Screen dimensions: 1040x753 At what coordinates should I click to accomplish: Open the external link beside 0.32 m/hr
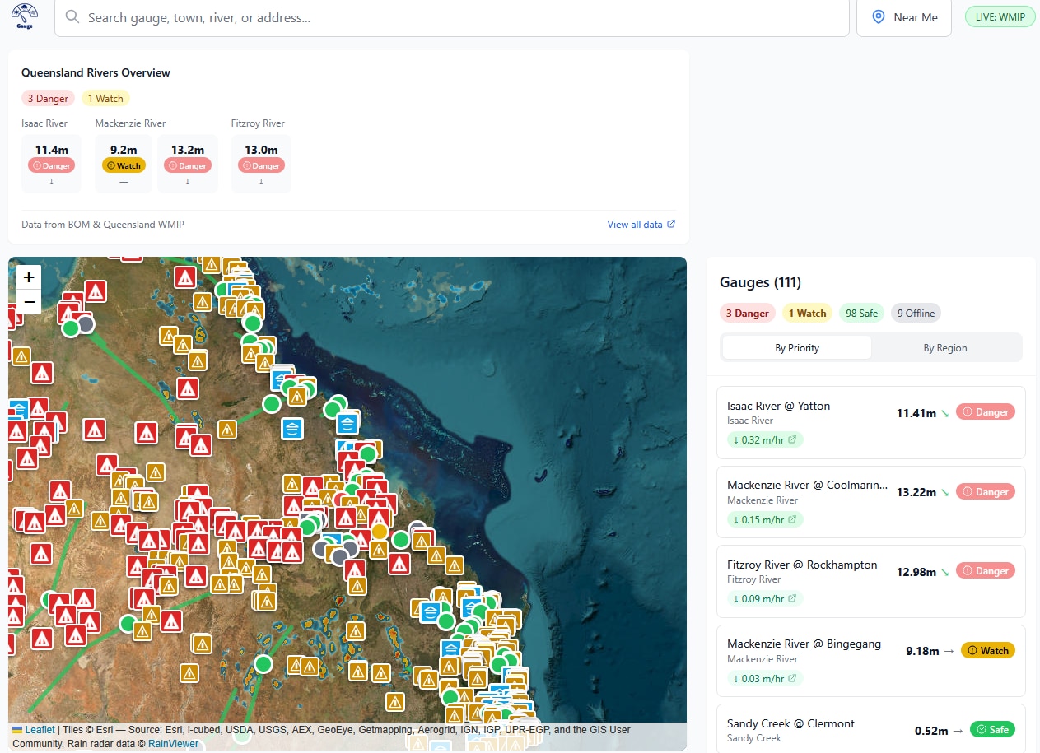click(x=794, y=439)
